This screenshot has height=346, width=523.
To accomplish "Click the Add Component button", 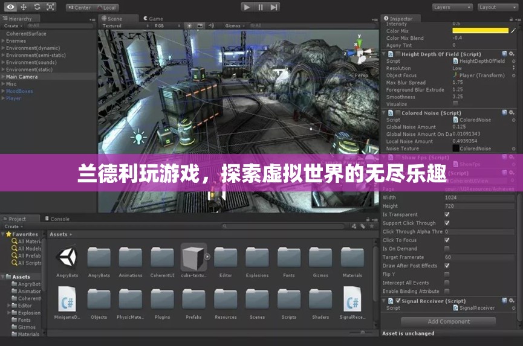I will click(448, 321).
